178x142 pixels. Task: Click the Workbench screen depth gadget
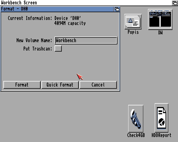(x=175, y=3)
